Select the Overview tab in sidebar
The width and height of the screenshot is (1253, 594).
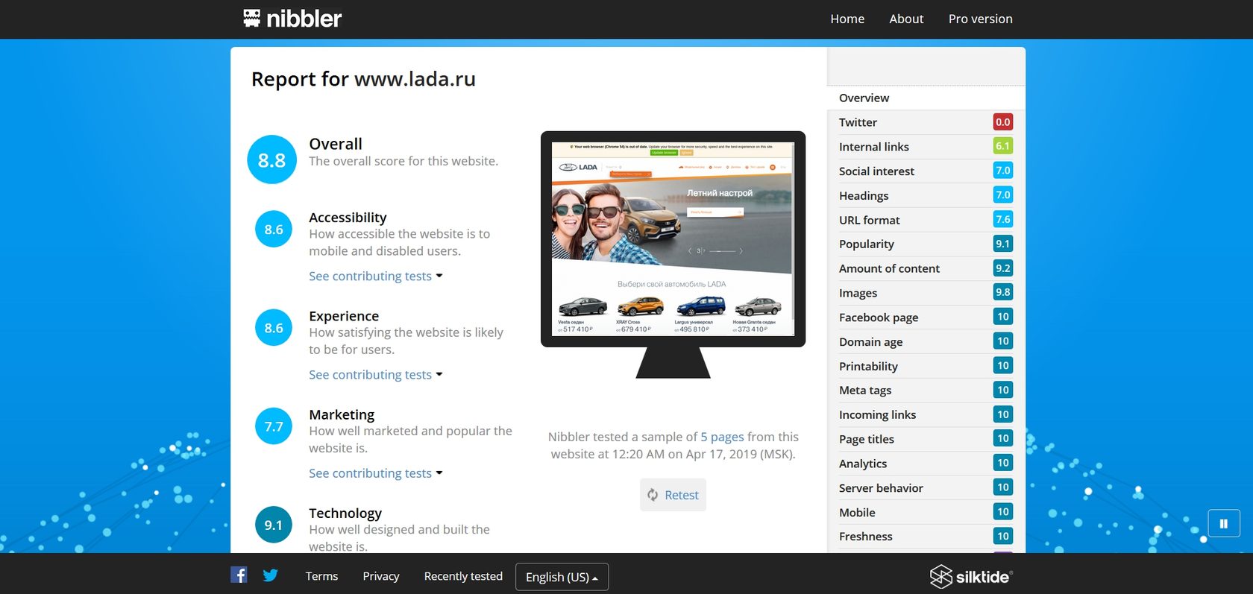[x=926, y=98]
